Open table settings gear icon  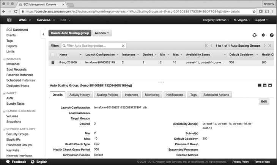[x=263, y=35]
